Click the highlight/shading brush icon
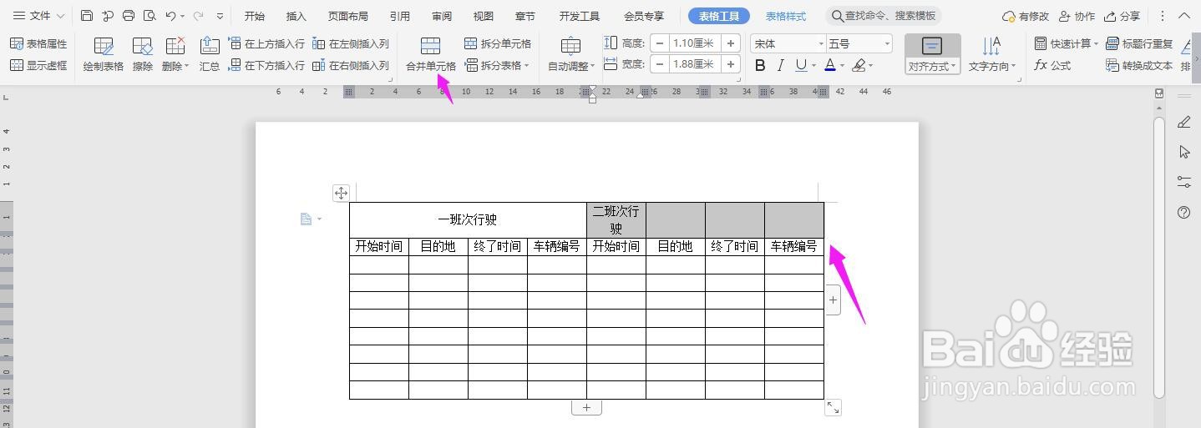 [859, 65]
